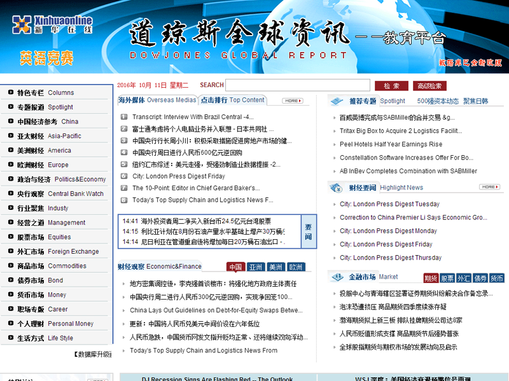Open AB InBev Completes Combination with SABMiller
Image resolution: width=509 pixels, height=381 pixels.
(x=408, y=171)
